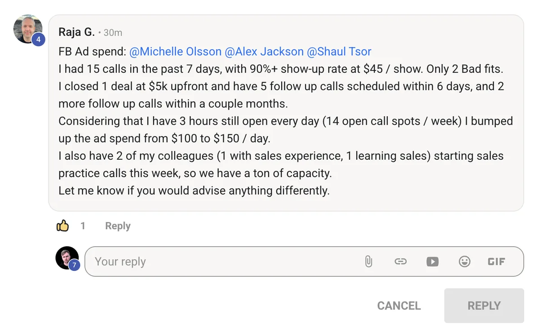Click the Reply link below the comment

pyautogui.click(x=117, y=226)
